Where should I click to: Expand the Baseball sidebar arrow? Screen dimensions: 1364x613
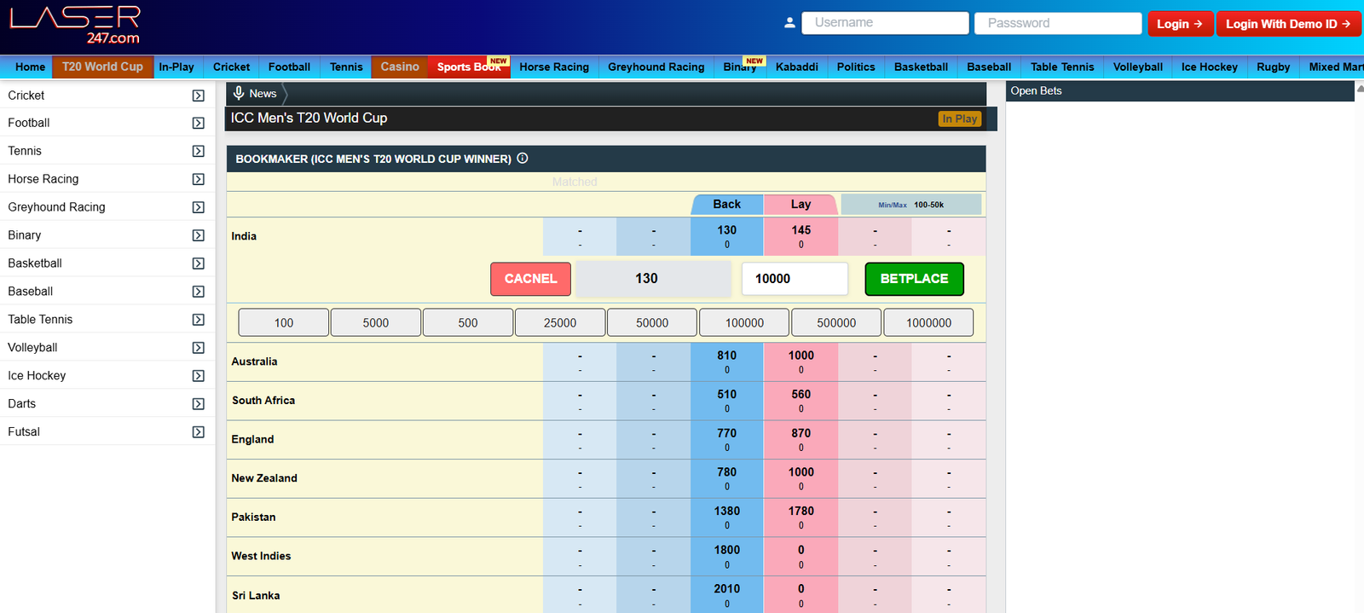tap(199, 292)
